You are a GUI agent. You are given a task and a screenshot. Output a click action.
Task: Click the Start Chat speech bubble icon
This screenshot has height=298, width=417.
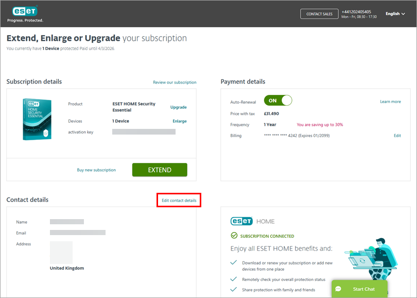point(339,289)
